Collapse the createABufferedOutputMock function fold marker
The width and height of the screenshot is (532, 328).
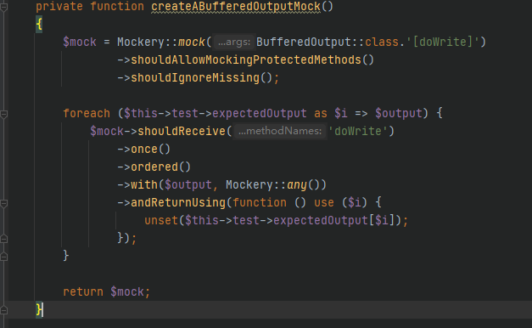coord(3,7)
